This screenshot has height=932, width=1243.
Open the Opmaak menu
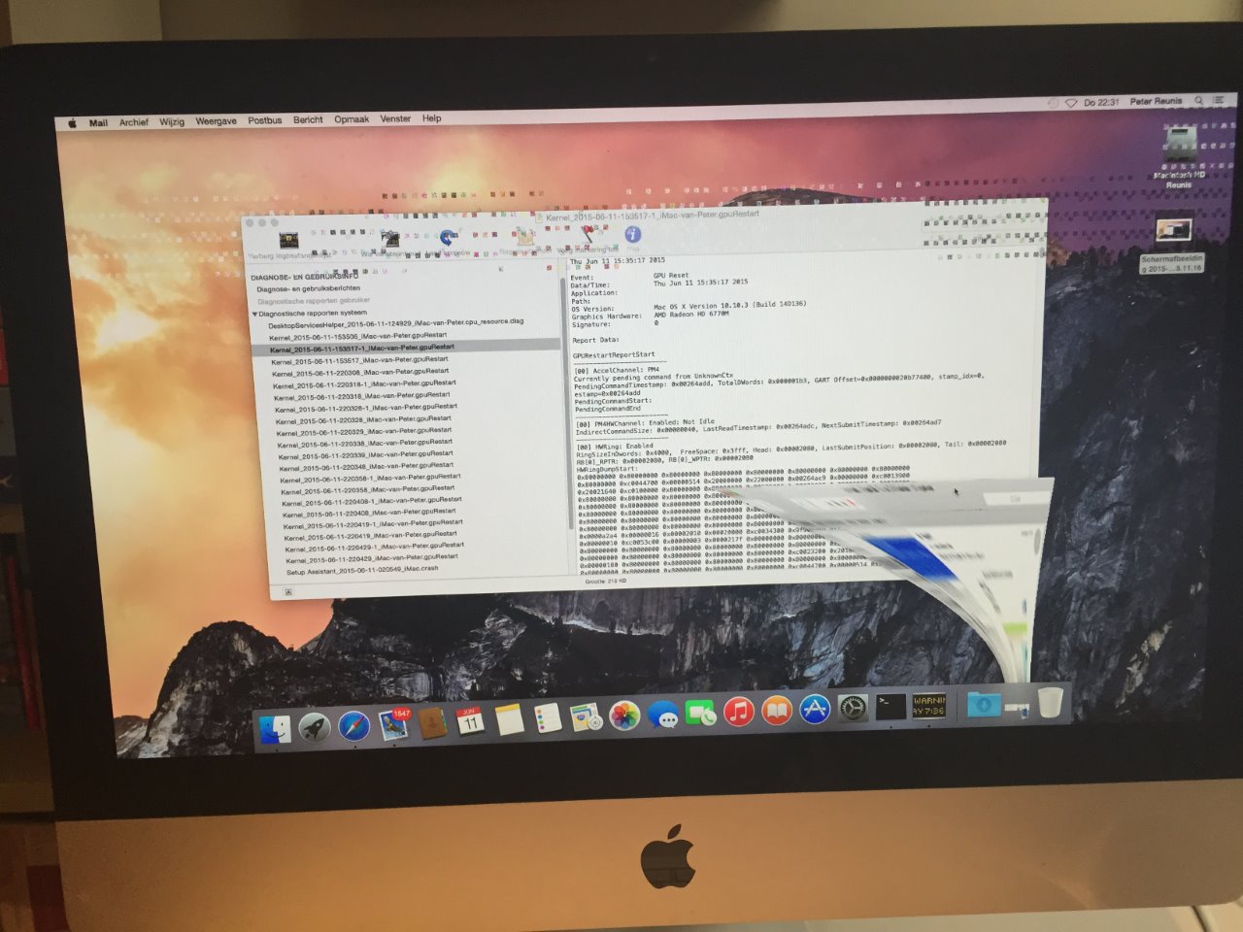(x=352, y=119)
